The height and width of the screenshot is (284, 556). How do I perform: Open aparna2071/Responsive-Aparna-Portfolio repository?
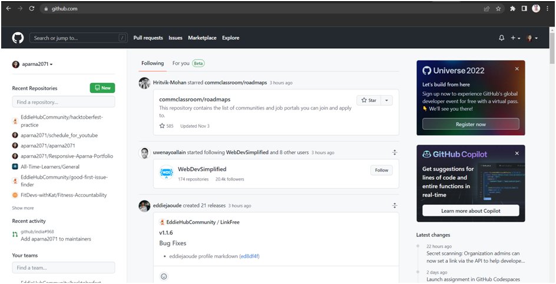[x=67, y=156]
